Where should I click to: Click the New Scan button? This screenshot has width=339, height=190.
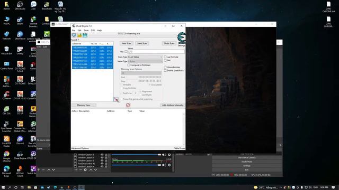[127, 43]
